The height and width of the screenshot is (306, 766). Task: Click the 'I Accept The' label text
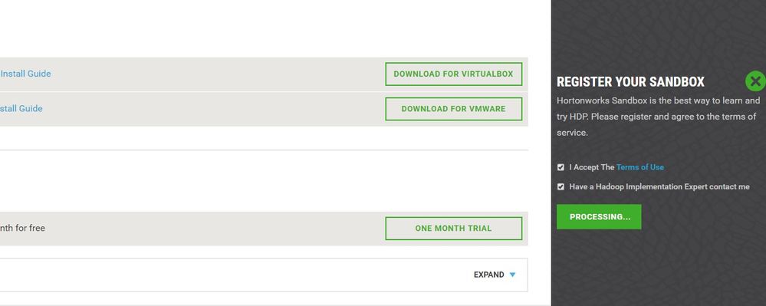[x=592, y=167]
